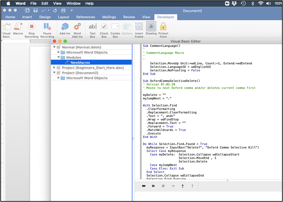Open the Window menu
Image resolution: width=283 pixels, height=202 pixels.
coord(73,3)
